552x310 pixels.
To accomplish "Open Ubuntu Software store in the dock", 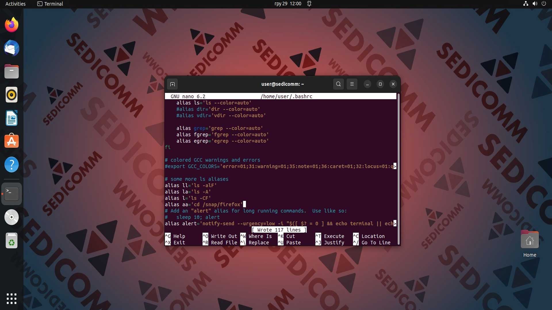I will point(11,141).
